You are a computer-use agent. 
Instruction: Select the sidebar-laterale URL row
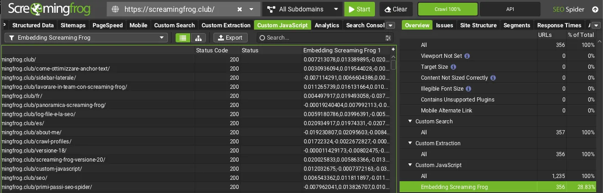[196, 77]
